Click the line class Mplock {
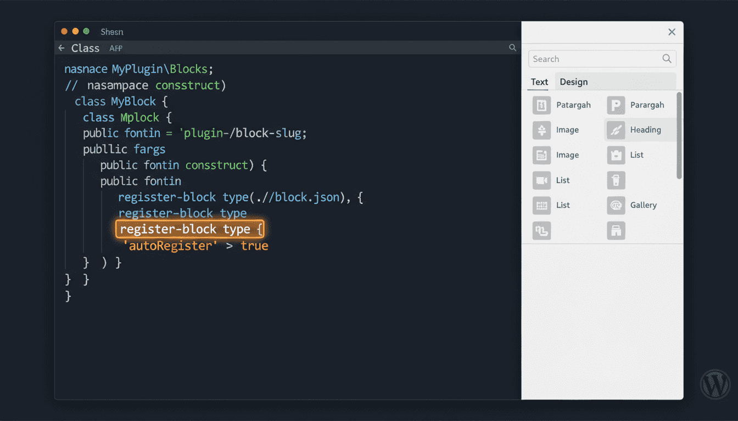Image resolution: width=738 pixels, height=421 pixels. pyautogui.click(x=127, y=117)
